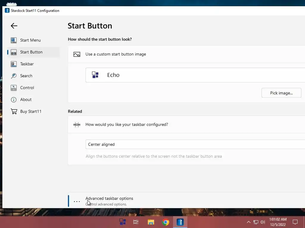
Task: Click the taskbar alignment icon
Action: 77,125
